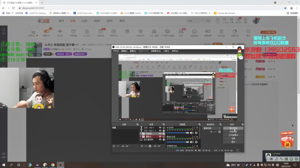Reload the douyu.com page in Chrome
This screenshot has width=300, height=168.
tap(13, 8)
